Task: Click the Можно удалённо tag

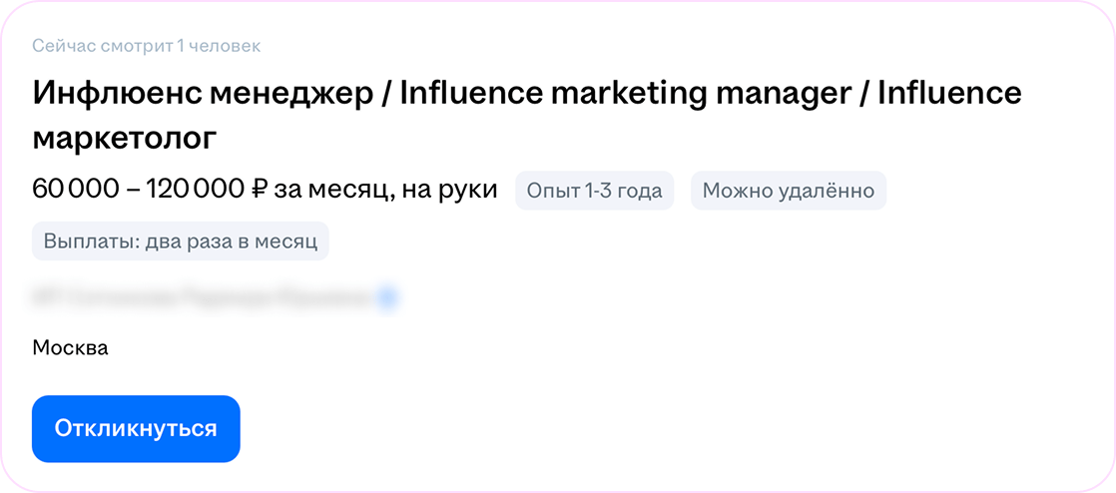Action: tap(788, 191)
